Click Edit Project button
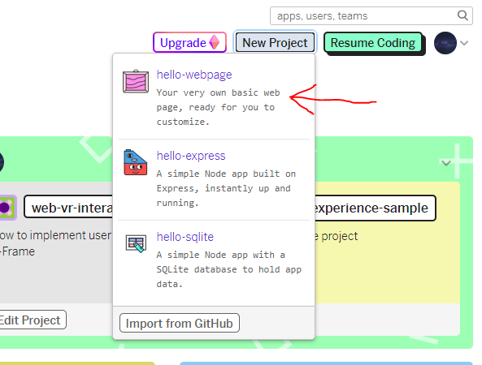482x365 pixels. pyautogui.click(x=32, y=320)
